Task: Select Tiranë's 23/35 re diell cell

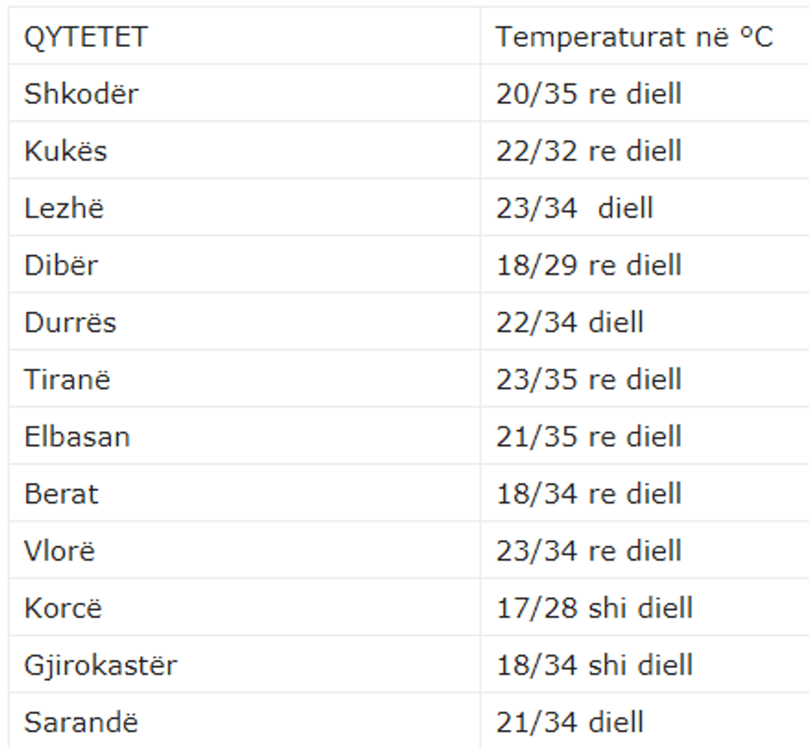Action: coord(589,380)
